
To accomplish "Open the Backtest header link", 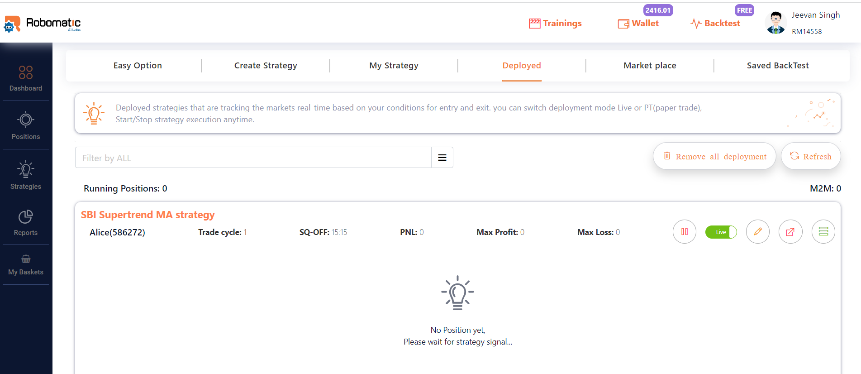I will click(715, 23).
